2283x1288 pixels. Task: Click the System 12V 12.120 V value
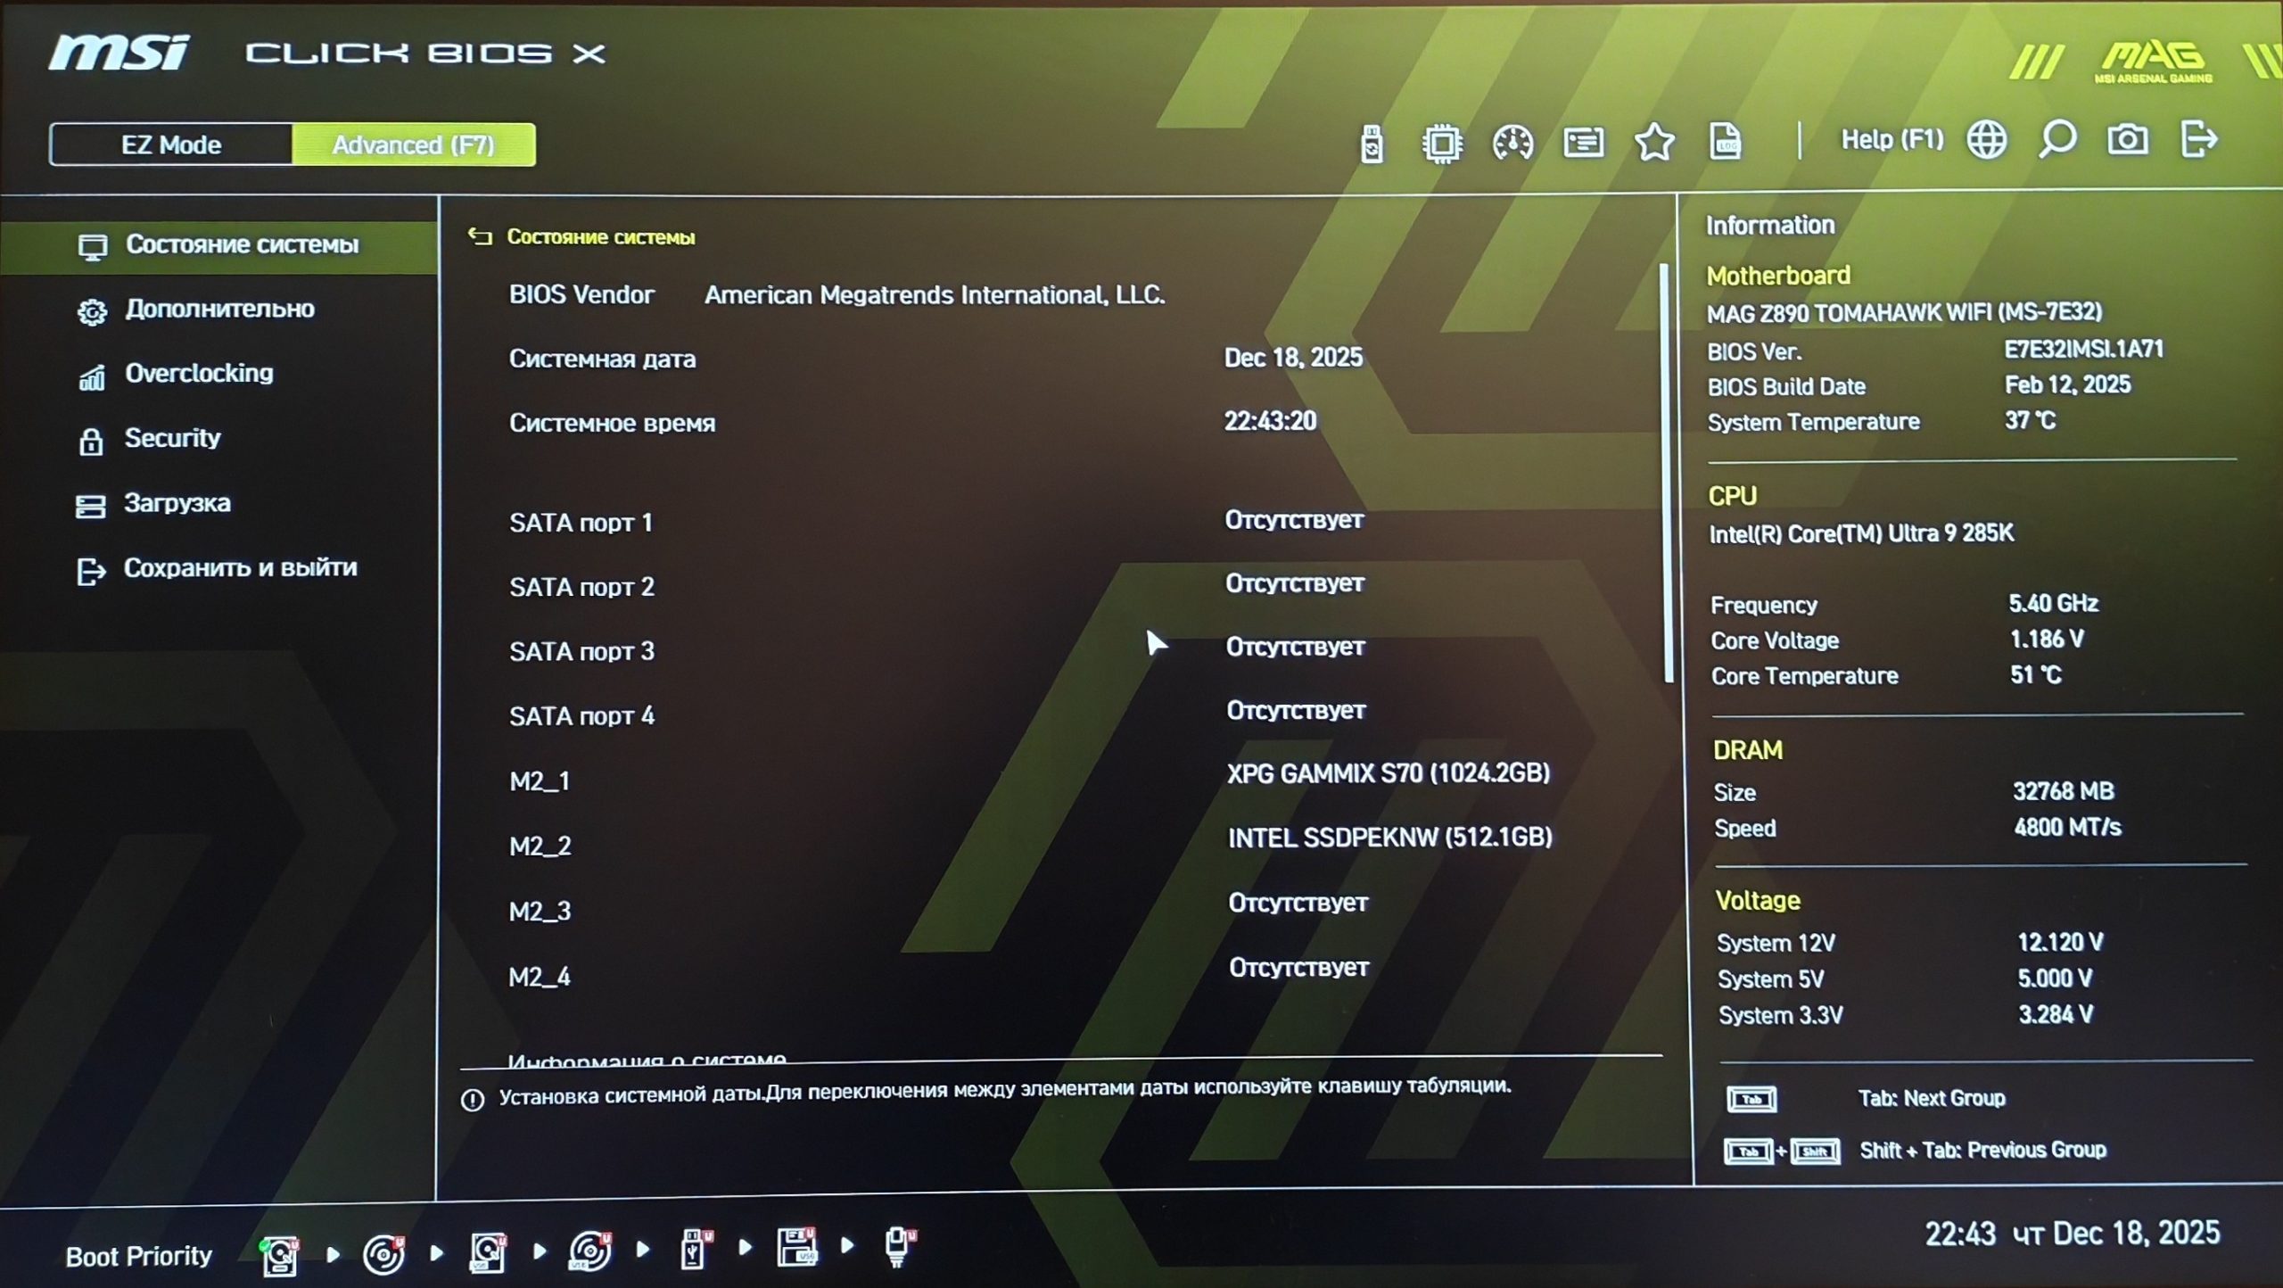pyautogui.click(x=2061, y=943)
